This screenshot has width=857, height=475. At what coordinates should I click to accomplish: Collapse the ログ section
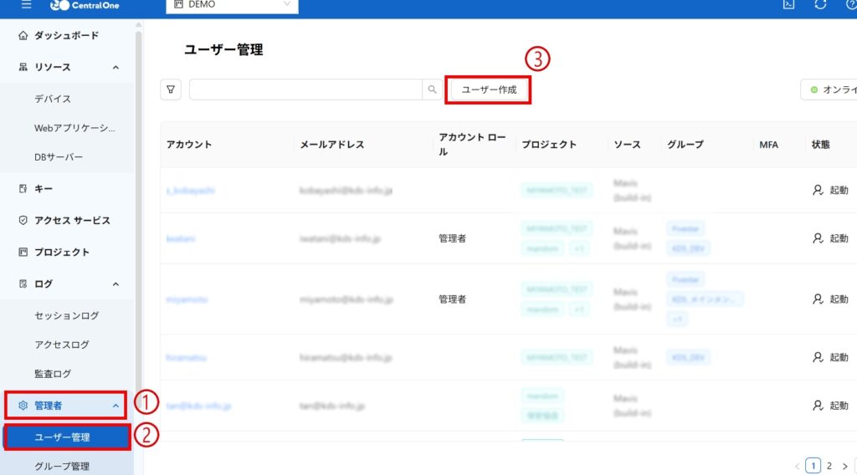[x=115, y=284]
